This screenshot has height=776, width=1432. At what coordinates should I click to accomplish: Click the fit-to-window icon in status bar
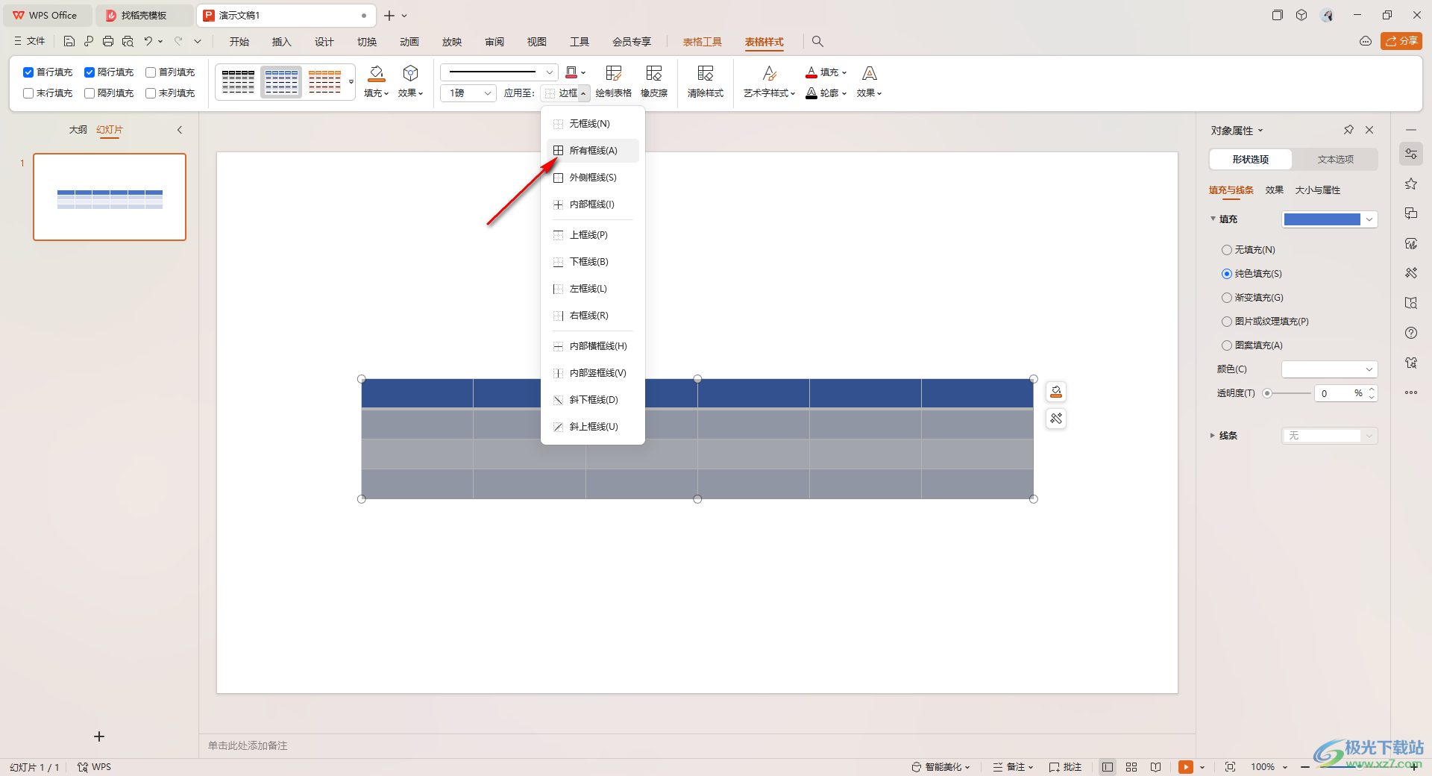click(1230, 767)
